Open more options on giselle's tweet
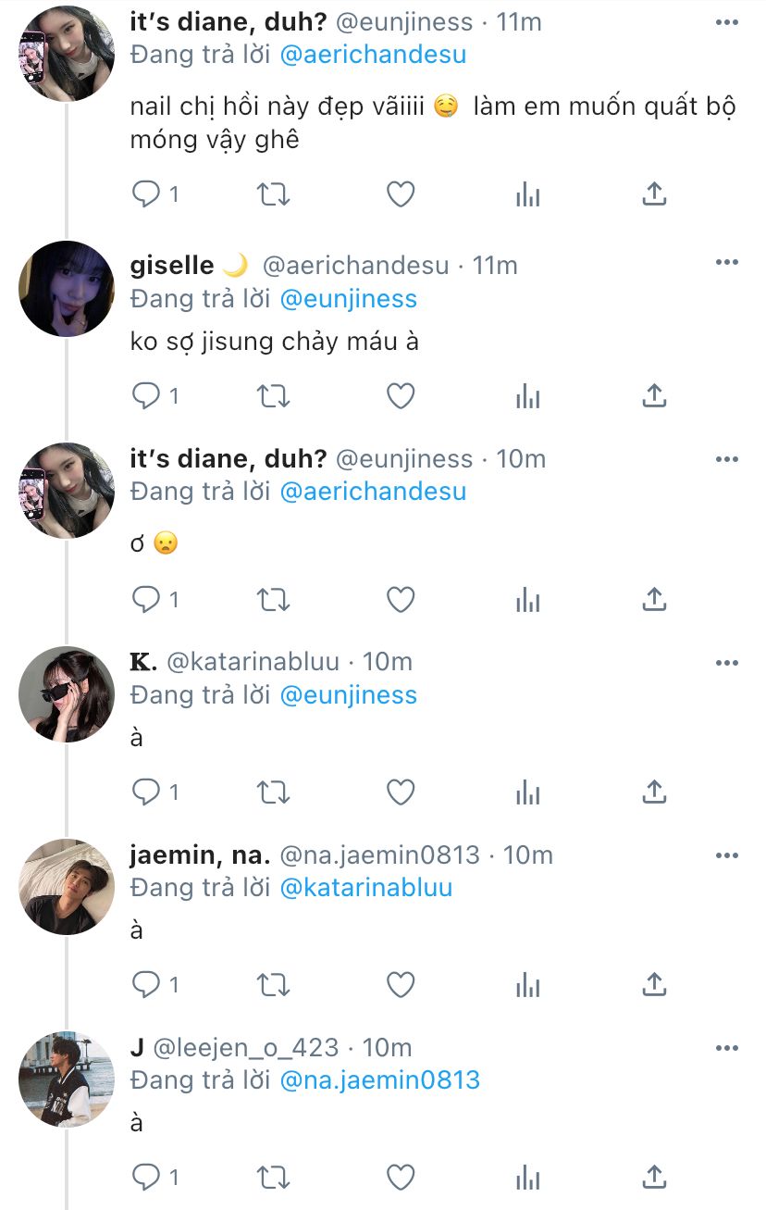 click(727, 263)
